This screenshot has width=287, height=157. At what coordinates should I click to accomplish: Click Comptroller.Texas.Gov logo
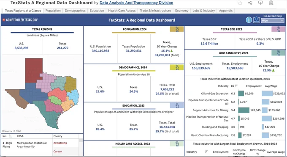pyautogui.click(x=20, y=20)
